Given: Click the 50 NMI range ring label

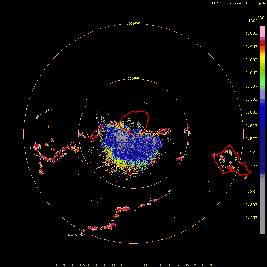Looking at the screenshot, I should pyautogui.click(x=133, y=79).
